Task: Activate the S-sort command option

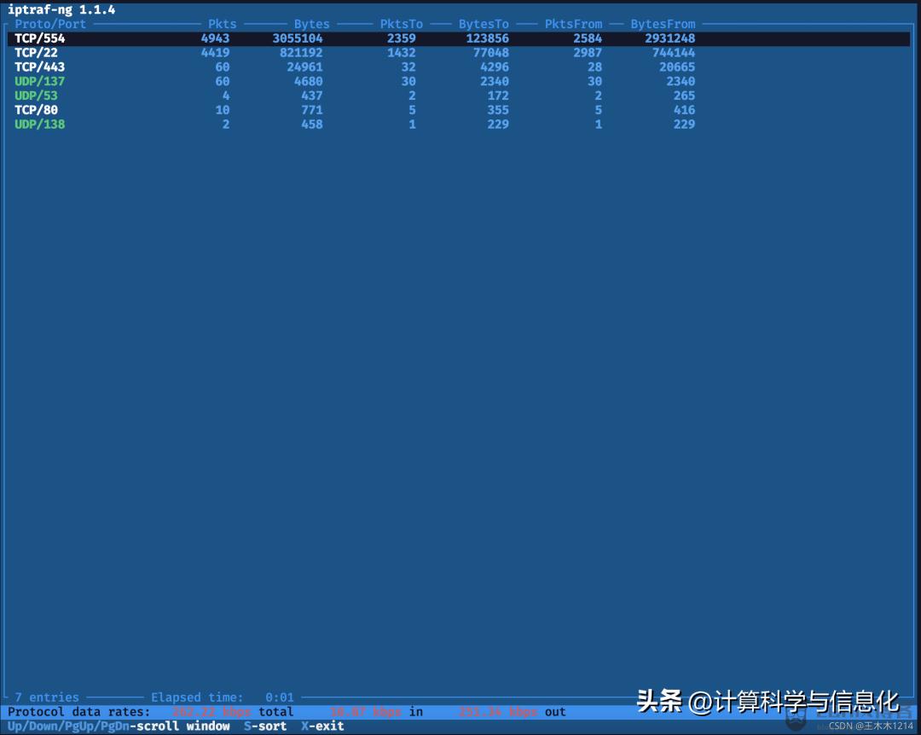Action: pos(264,726)
